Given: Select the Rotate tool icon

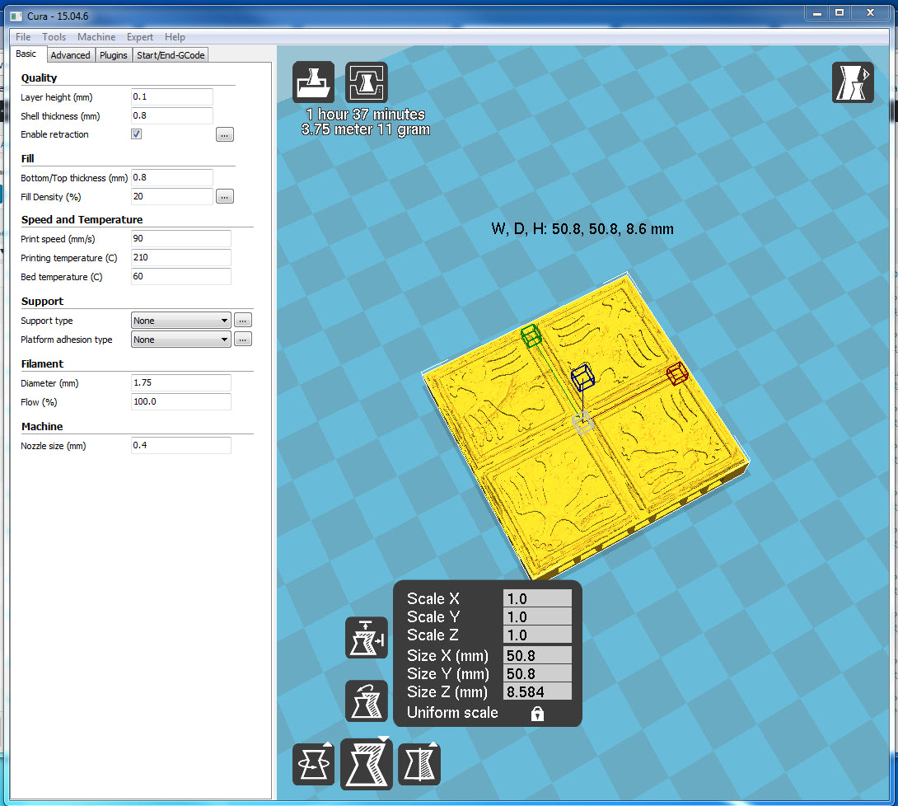Looking at the screenshot, I should pos(314,764).
